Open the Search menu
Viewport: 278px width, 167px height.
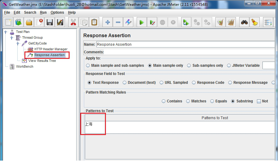tap(30, 12)
